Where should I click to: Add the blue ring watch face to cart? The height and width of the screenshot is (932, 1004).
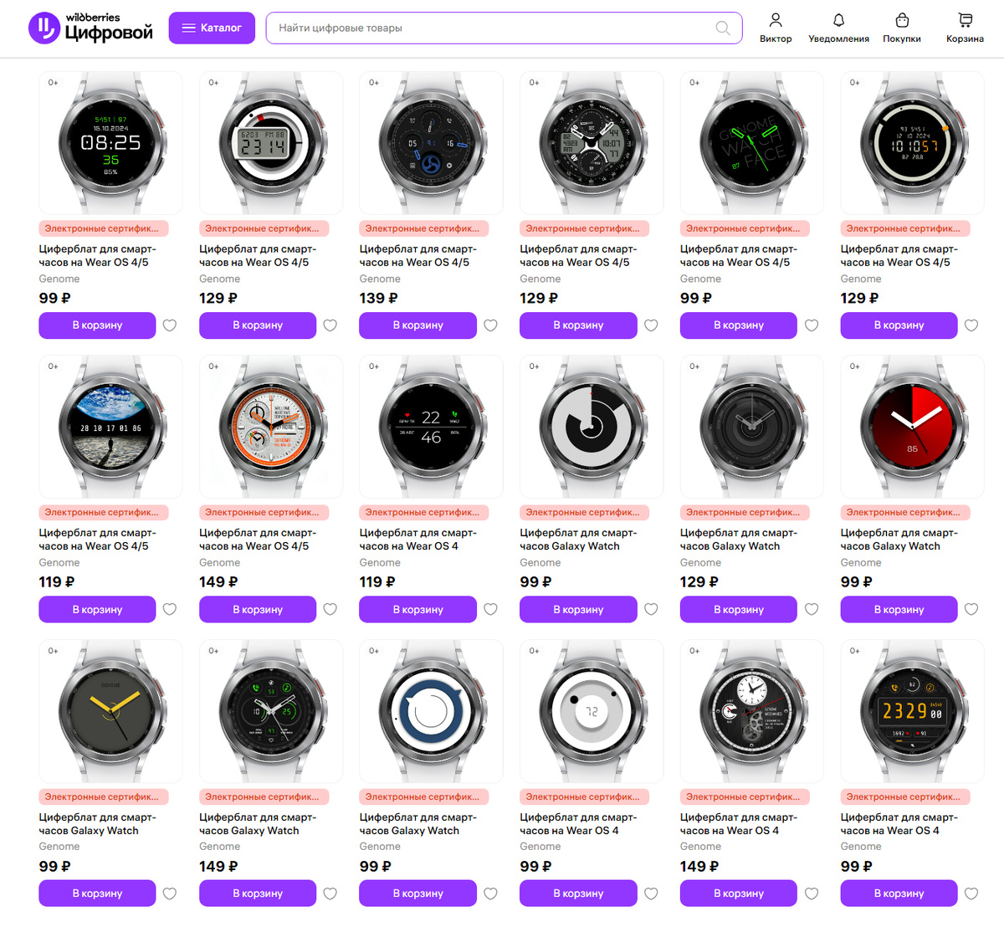(417, 894)
